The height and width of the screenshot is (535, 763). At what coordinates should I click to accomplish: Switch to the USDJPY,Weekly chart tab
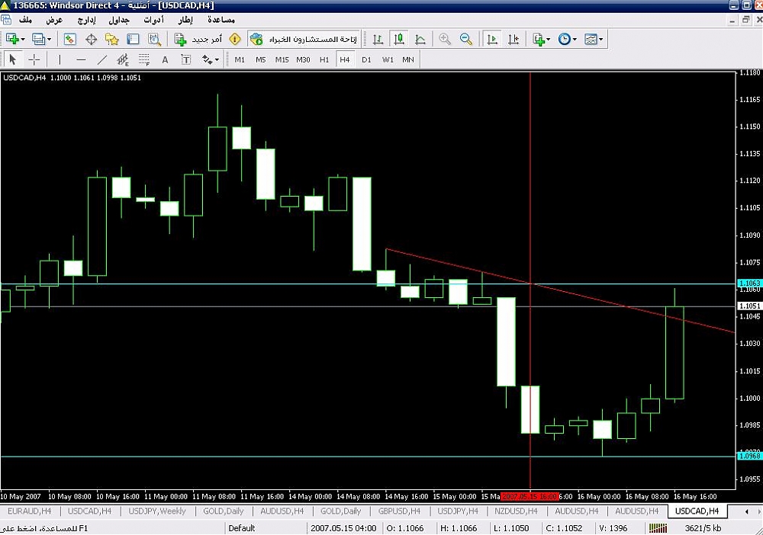[x=156, y=511]
